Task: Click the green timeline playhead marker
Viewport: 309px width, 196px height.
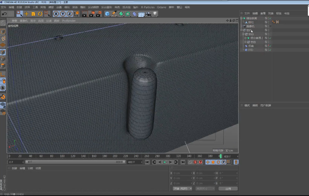Action: coord(220,156)
